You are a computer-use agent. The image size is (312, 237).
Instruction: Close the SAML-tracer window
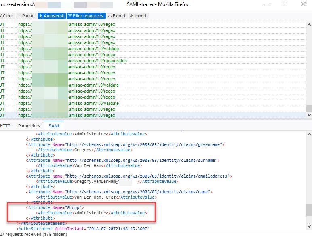tap(304, 4)
